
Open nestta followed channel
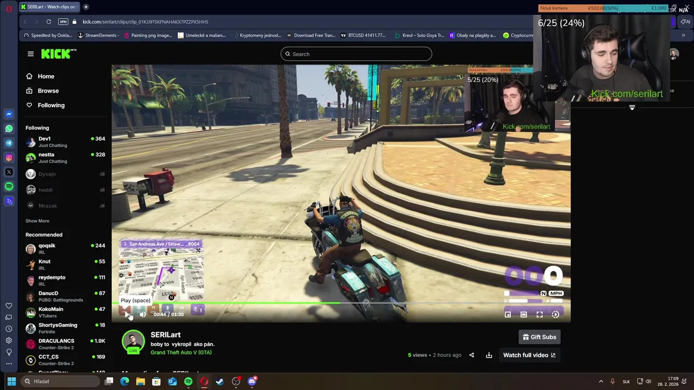point(65,158)
